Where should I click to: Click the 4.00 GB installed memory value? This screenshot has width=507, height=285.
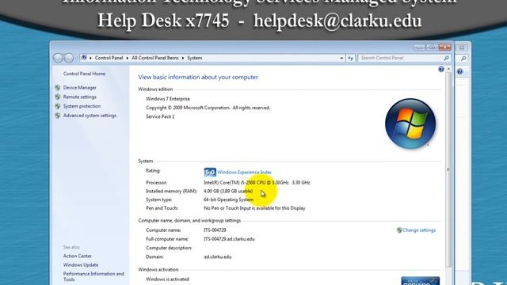click(x=228, y=192)
